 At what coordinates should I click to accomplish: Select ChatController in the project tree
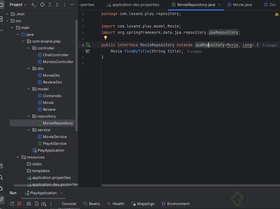56,55
